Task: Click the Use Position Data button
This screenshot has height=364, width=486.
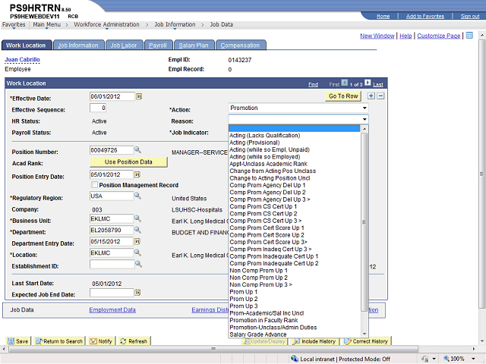Action: [x=128, y=162]
